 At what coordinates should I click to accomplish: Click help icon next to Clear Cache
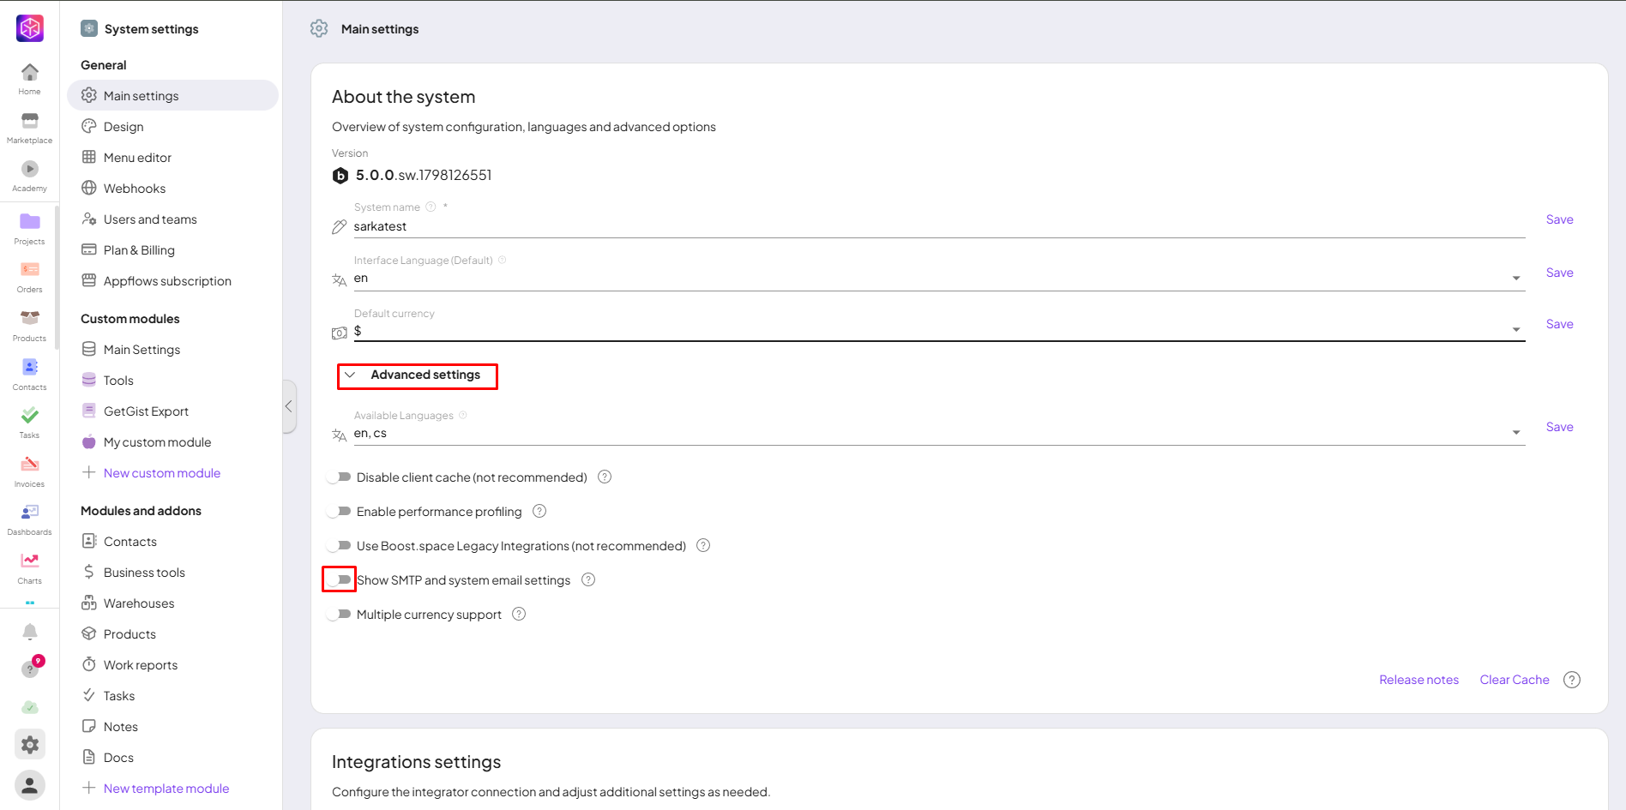(1571, 680)
